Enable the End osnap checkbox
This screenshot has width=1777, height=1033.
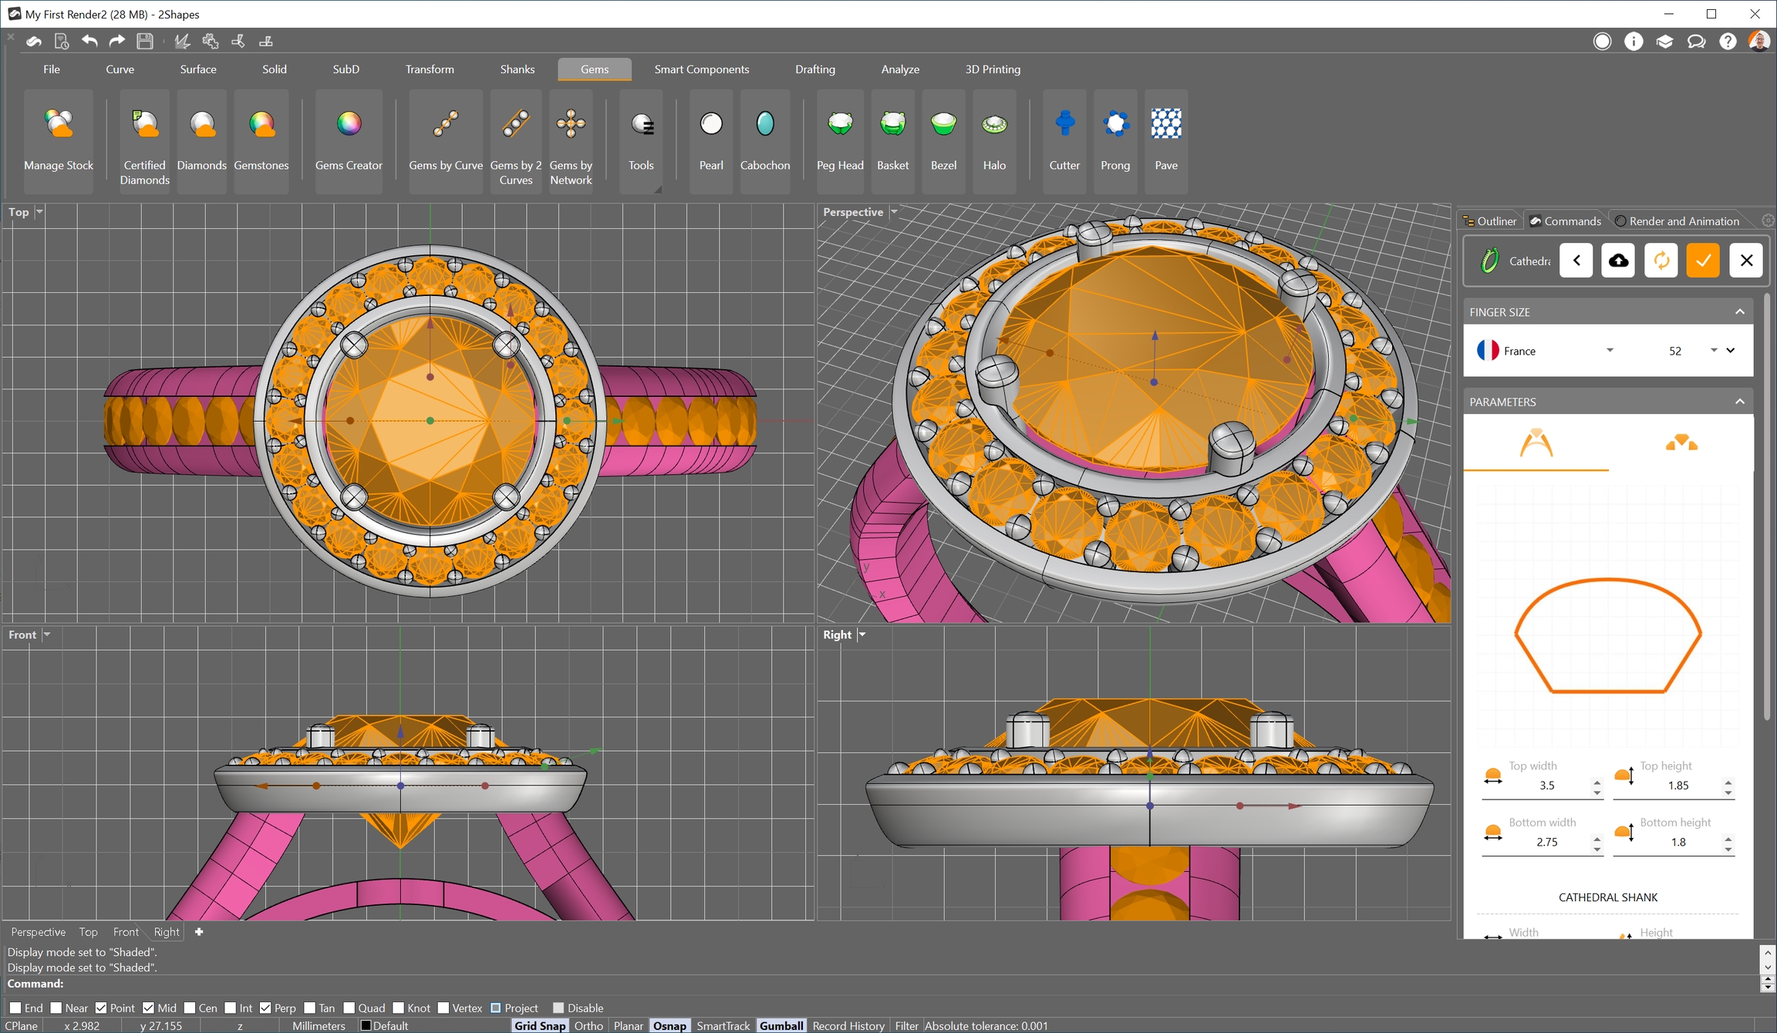tap(15, 1008)
